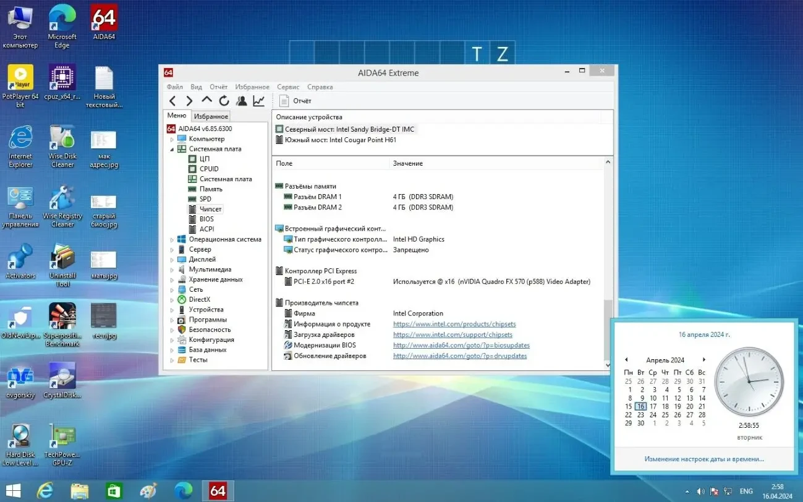Click Изменение настроек даты и времени
803x502 pixels.
point(703,457)
